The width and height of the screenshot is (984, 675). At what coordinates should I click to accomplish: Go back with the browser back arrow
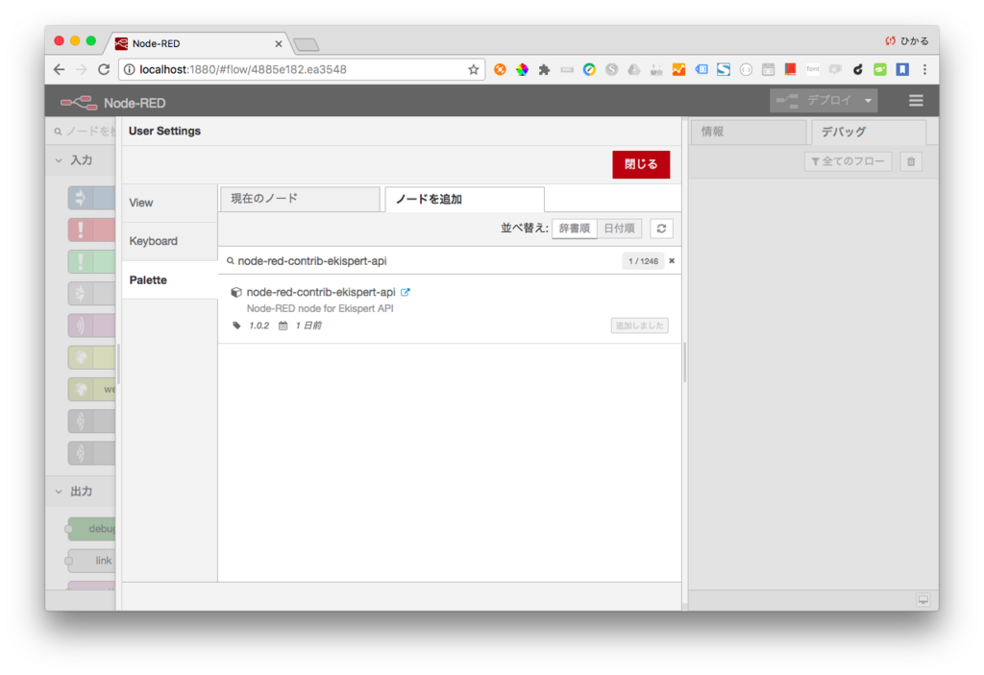(x=59, y=70)
